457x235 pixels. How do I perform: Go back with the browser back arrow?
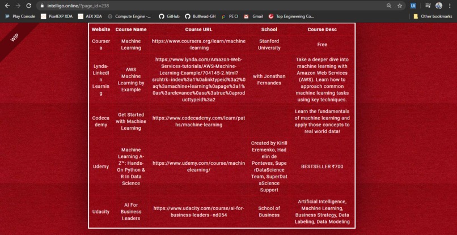click(7, 6)
